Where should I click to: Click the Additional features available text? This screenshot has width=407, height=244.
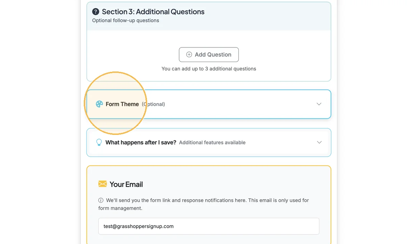(x=212, y=142)
